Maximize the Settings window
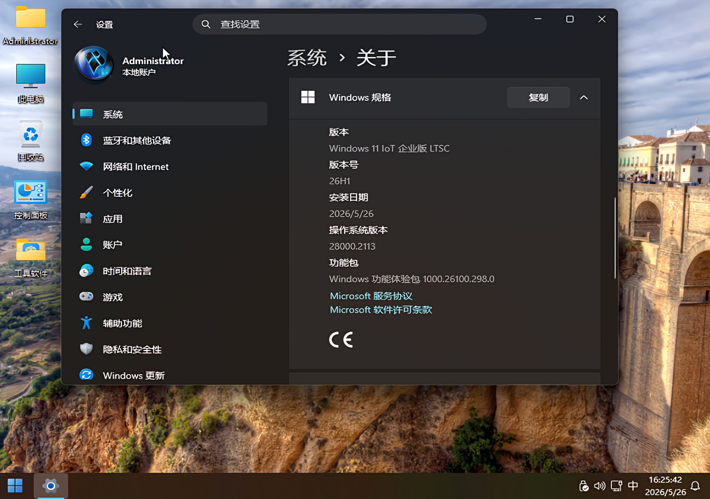 coord(570,19)
